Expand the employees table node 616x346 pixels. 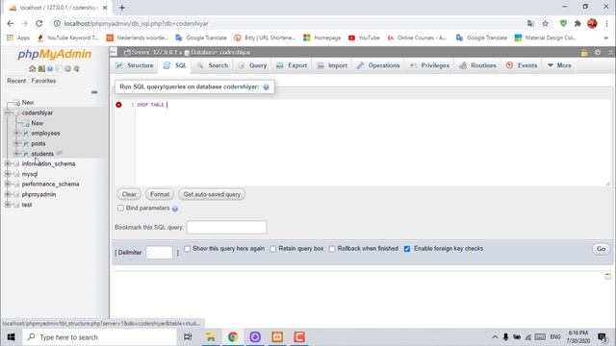click(17, 134)
